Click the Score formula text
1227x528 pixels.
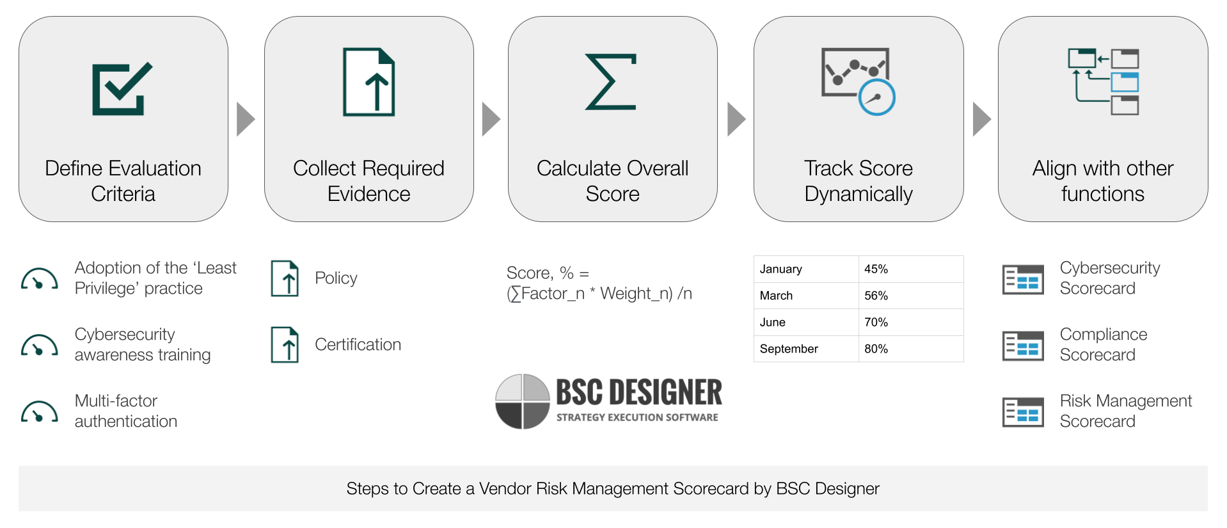point(599,283)
